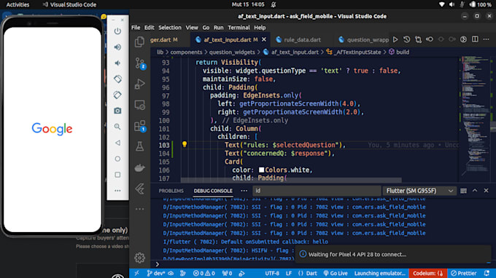
Task: Click the Codeium status bar item
Action: pyautogui.click(x=427, y=273)
